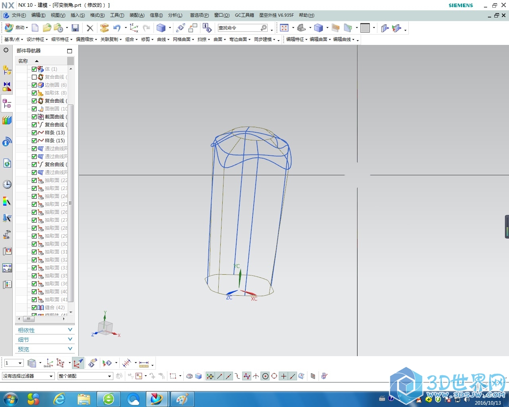Open Internet Explorer from the taskbar
This screenshot has width=509, height=407.
(60, 399)
